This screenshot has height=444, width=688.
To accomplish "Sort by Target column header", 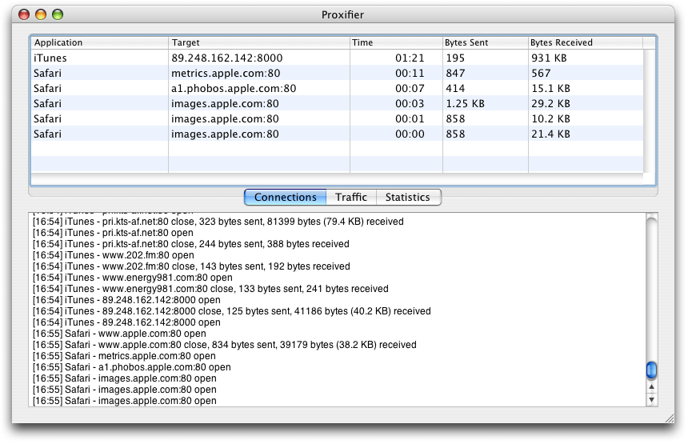I will point(258,42).
